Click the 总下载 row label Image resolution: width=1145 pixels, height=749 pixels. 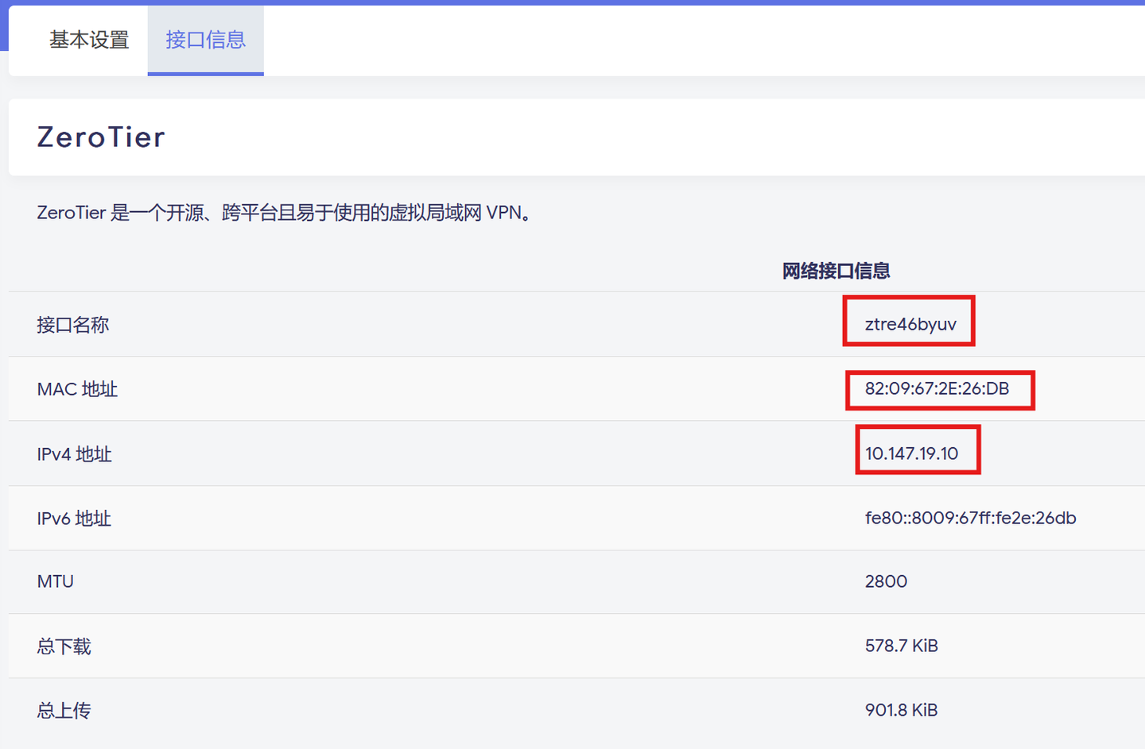[x=63, y=647]
